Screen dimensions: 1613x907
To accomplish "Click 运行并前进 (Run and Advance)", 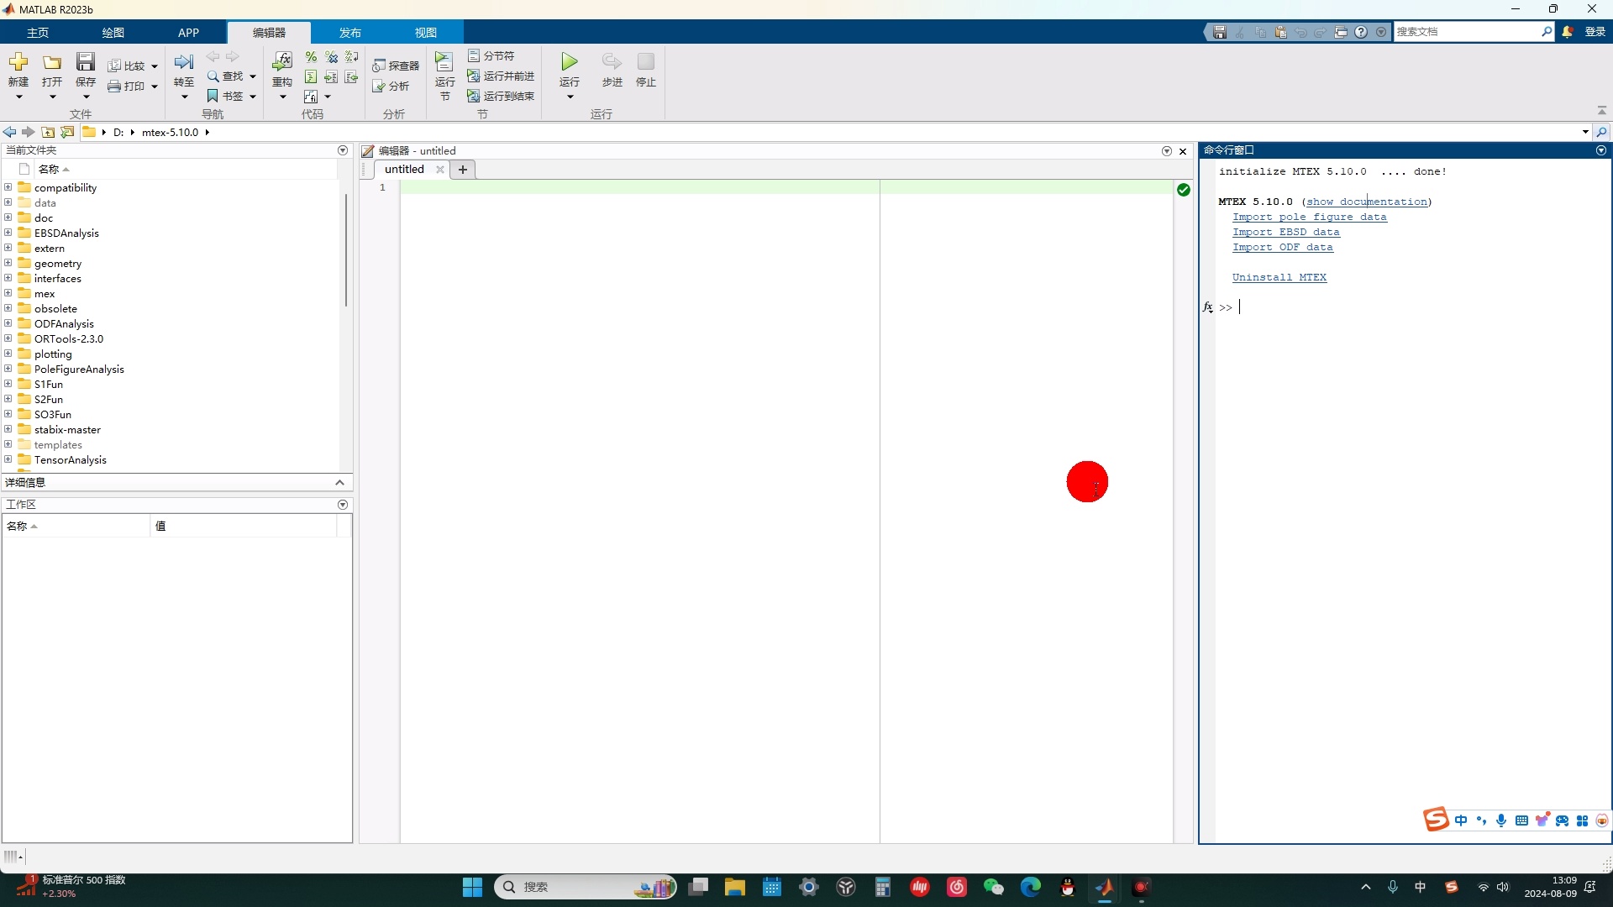I will 501,76.
